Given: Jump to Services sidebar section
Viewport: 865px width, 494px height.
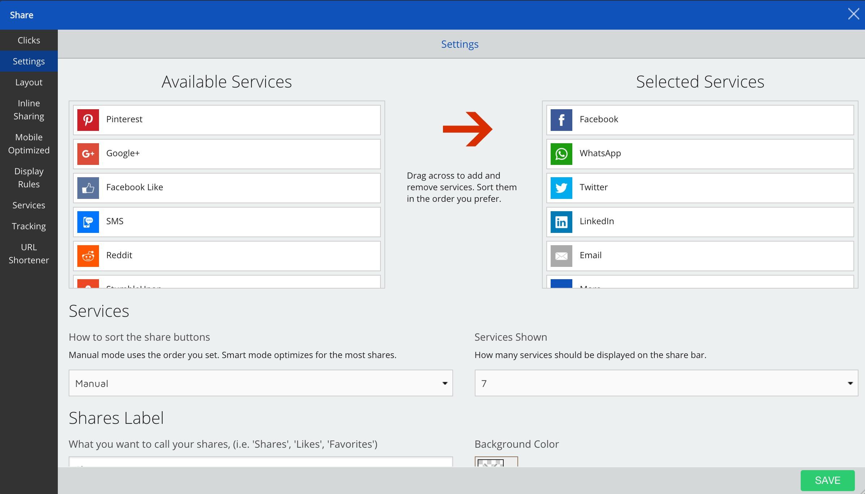Looking at the screenshot, I should (29, 205).
